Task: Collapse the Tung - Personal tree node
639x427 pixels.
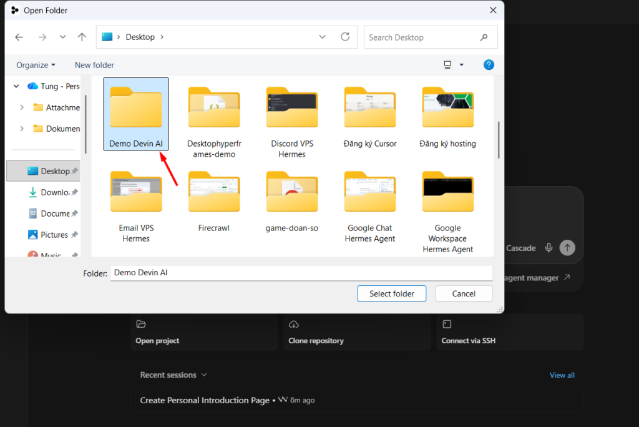Action: 16,86
